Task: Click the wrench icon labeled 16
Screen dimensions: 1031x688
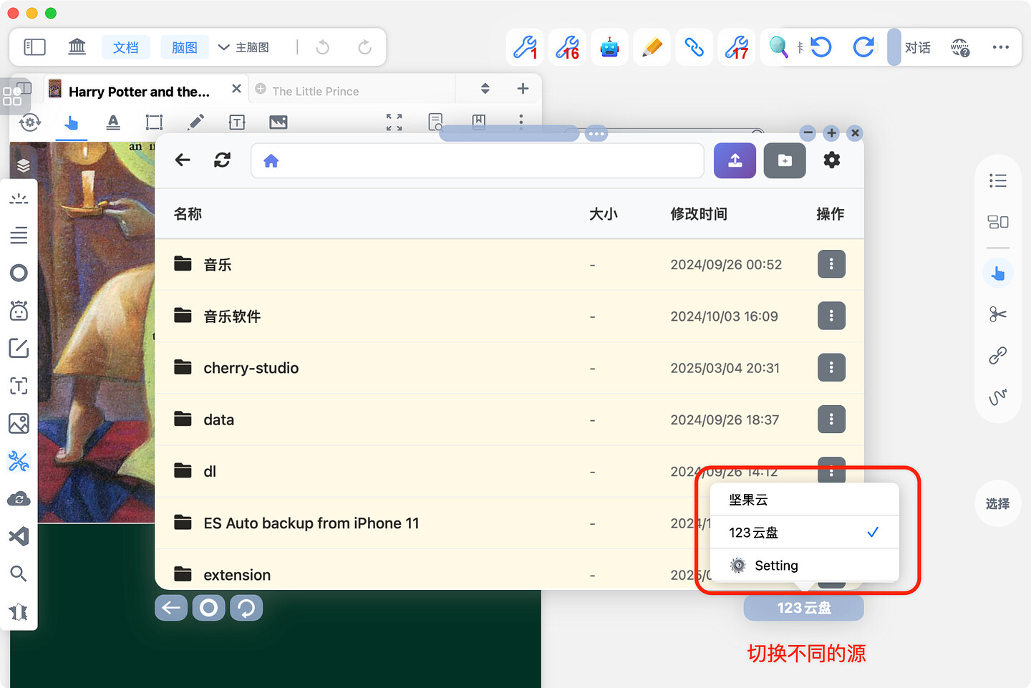Action: point(567,47)
